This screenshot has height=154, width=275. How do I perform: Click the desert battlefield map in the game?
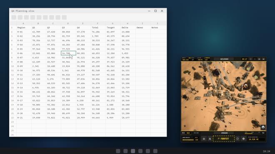pos(224,96)
